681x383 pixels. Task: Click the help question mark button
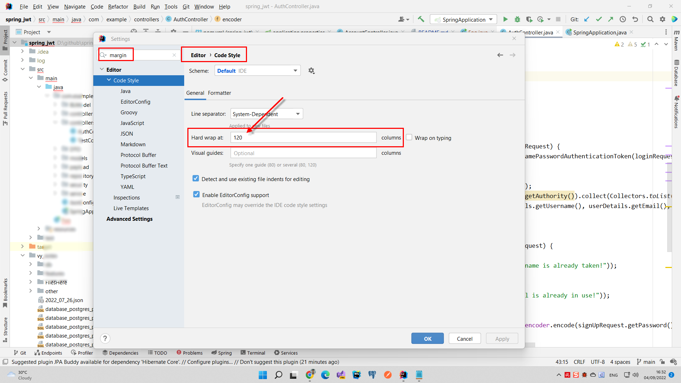[x=105, y=338]
